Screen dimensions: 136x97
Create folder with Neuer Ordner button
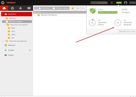point(78,8)
